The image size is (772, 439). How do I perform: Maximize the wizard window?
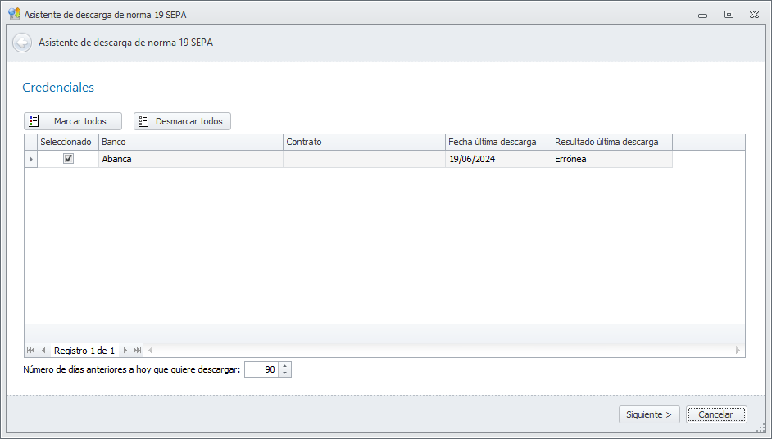coord(729,15)
